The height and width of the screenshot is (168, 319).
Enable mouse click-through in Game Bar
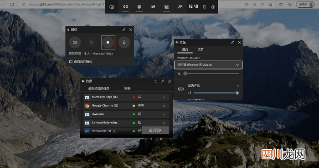coord(205,7)
